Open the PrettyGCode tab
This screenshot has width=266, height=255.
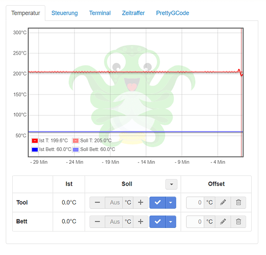173,13
